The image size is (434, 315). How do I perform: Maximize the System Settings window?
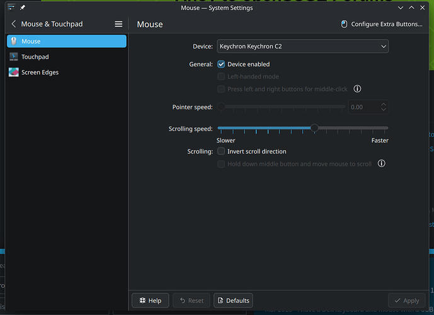pyautogui.click(x=411, y=8)
